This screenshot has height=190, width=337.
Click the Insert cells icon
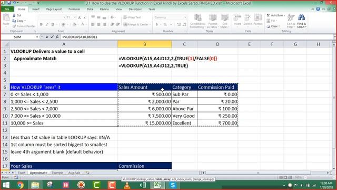point(237,17)
